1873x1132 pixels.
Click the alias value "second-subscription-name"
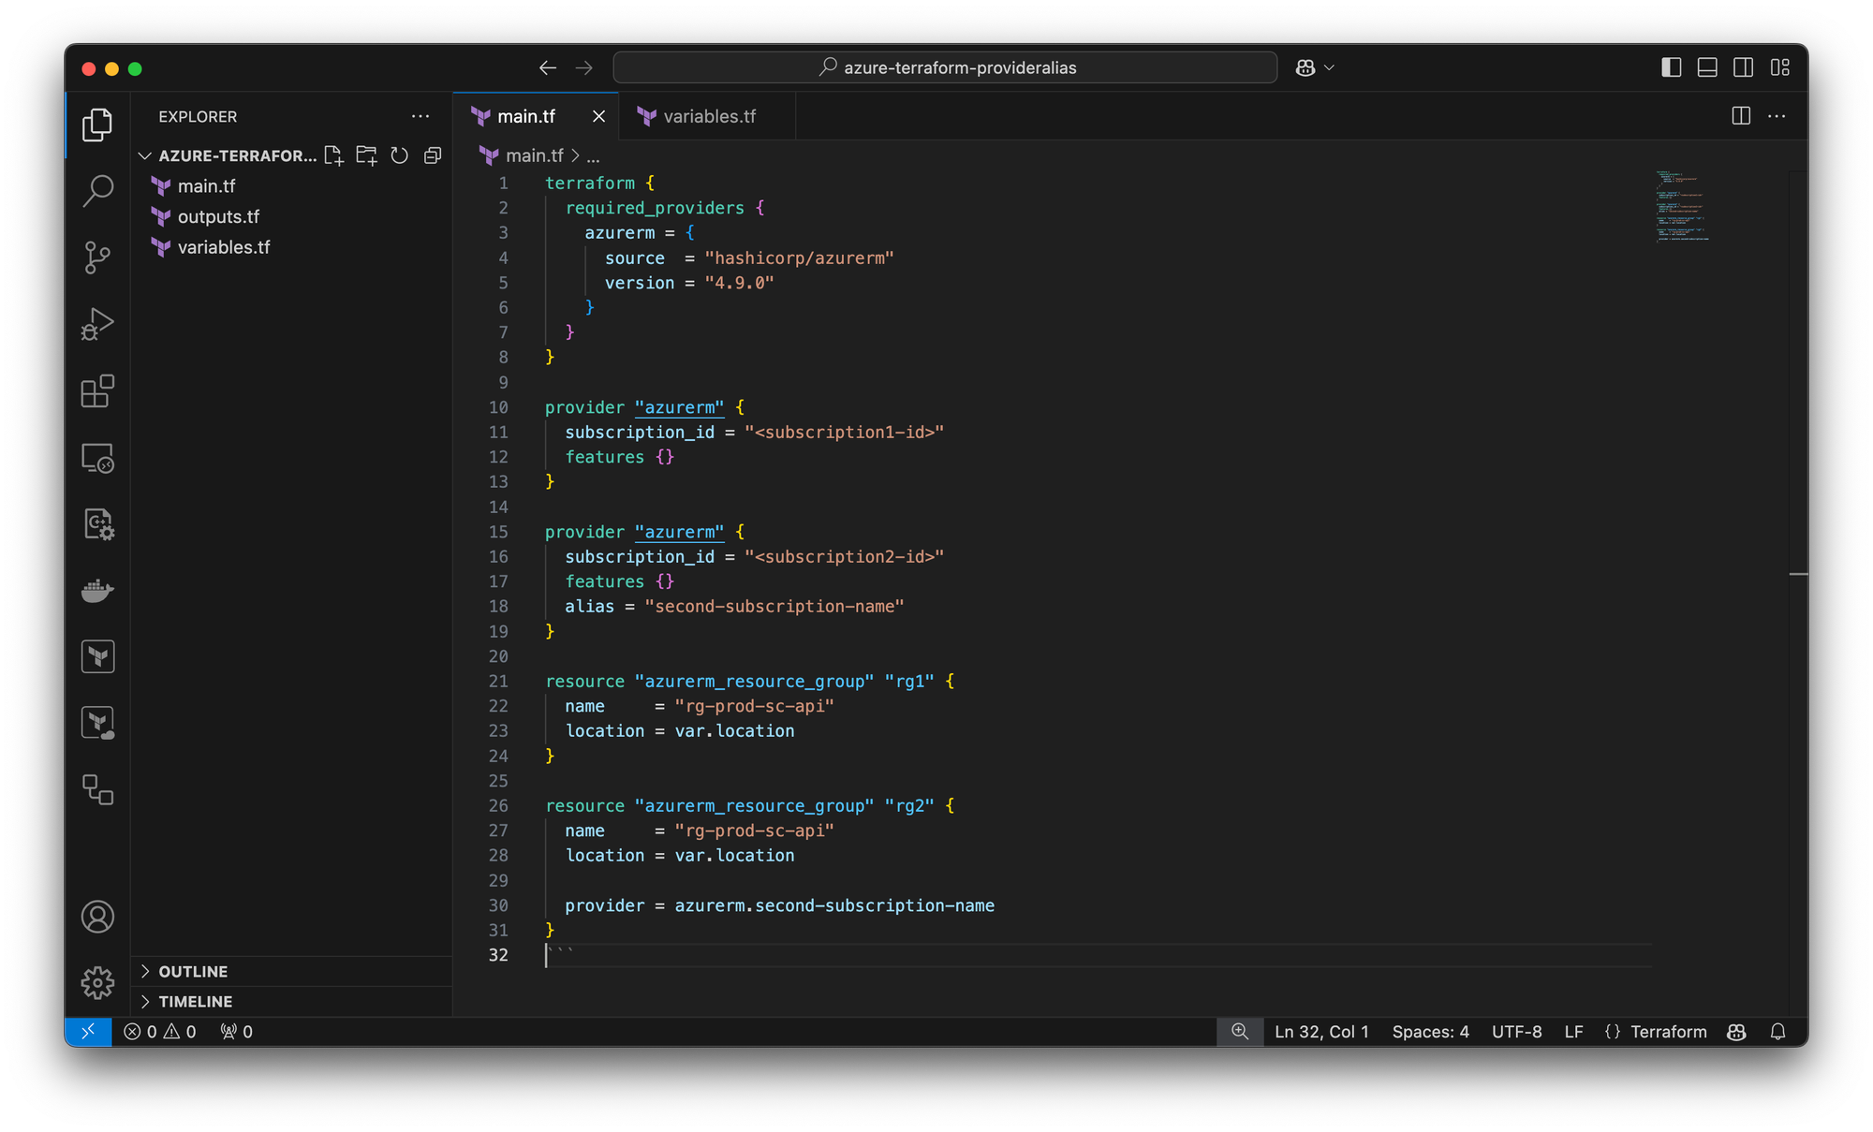[x=774, y=607]
